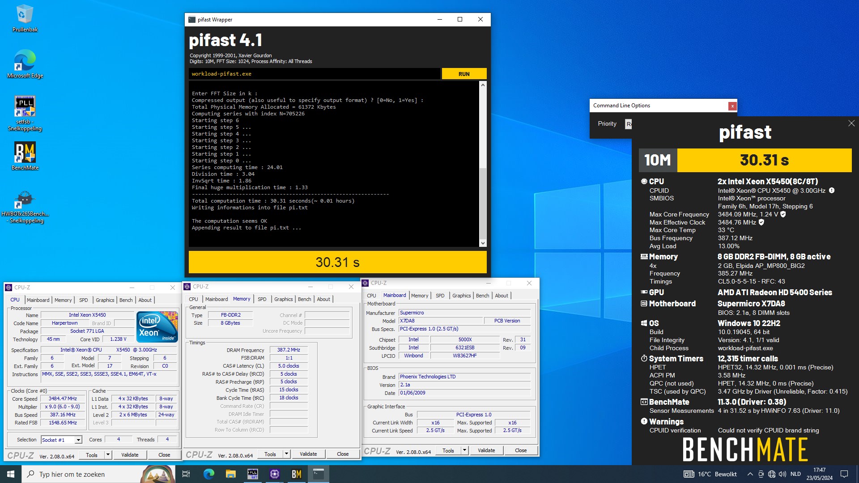Screen dimensions: 859x483
Task: Open Tools dropdown arrow in middle CPU-Z
Action: point(286,454)
